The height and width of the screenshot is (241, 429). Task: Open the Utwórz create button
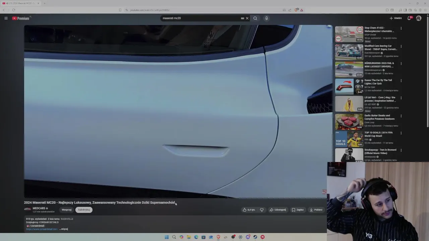point(395,18)
